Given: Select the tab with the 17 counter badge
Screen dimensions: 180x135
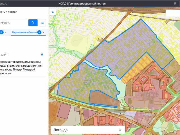Looking at the screenshot, I should 1,32.
